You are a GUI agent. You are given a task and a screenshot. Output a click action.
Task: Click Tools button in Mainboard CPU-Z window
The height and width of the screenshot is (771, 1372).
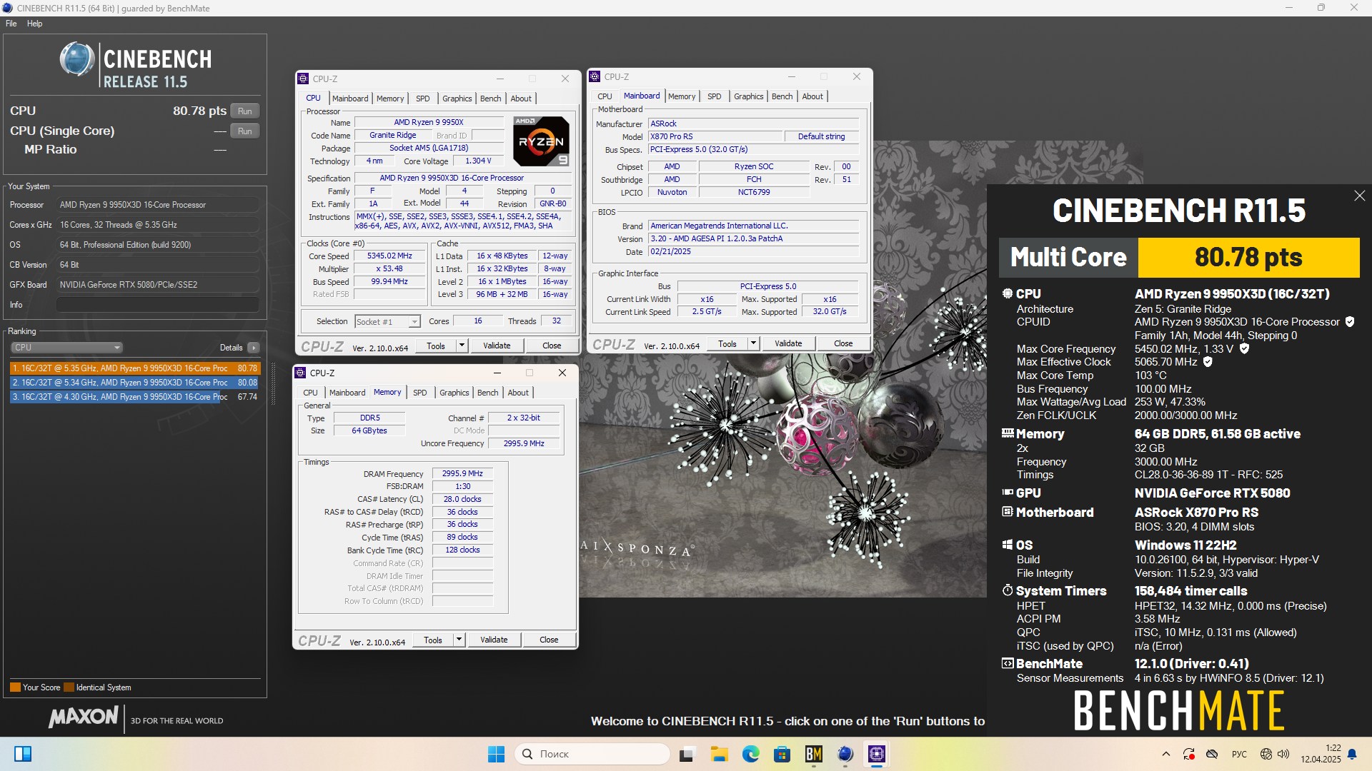point(727,343)
